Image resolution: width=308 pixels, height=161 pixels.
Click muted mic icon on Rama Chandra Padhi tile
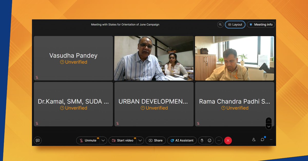[x=198, y=123]
